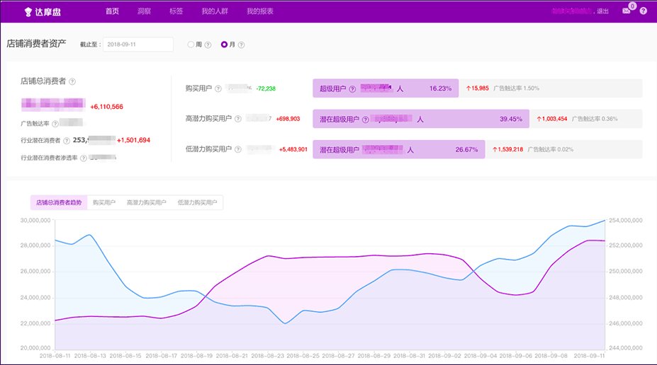Image resolution: width=657 pixels, height=365 pixels.
Task: Click the 退出 logout link
Action: coord(602,11)
